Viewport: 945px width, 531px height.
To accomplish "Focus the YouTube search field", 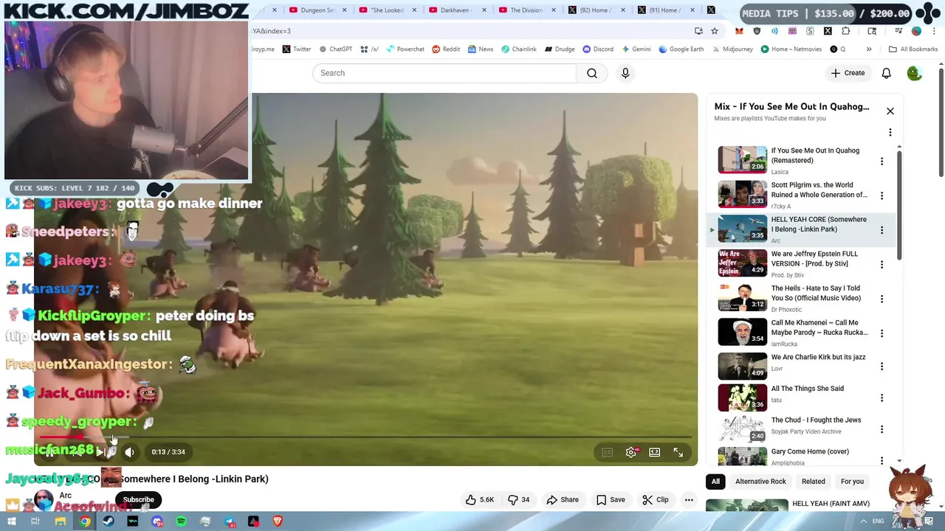I will coord(444,73).
